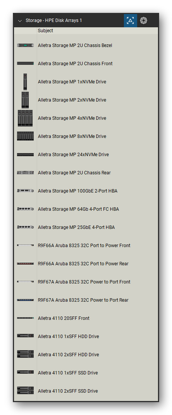Click the label 'Alletra Storage MP 2xNVMe Drive'

(72, 100)
